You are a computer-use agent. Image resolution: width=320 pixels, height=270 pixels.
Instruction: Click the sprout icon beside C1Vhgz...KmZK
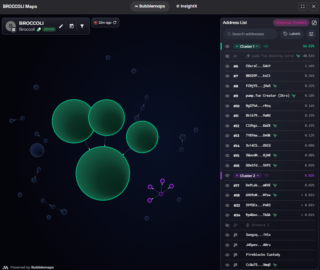coord(275,126)
